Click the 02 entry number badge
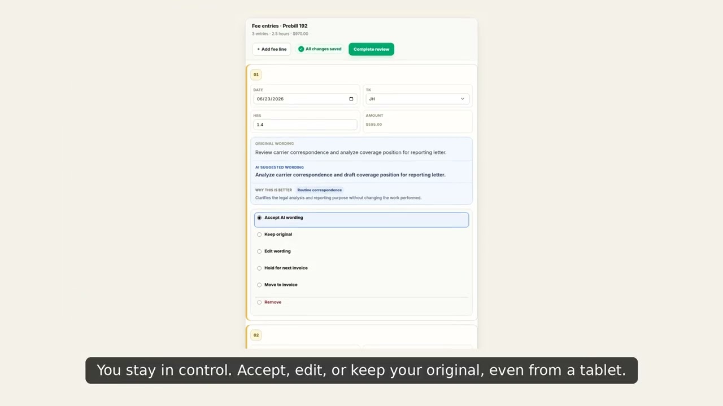 [256, 335]
